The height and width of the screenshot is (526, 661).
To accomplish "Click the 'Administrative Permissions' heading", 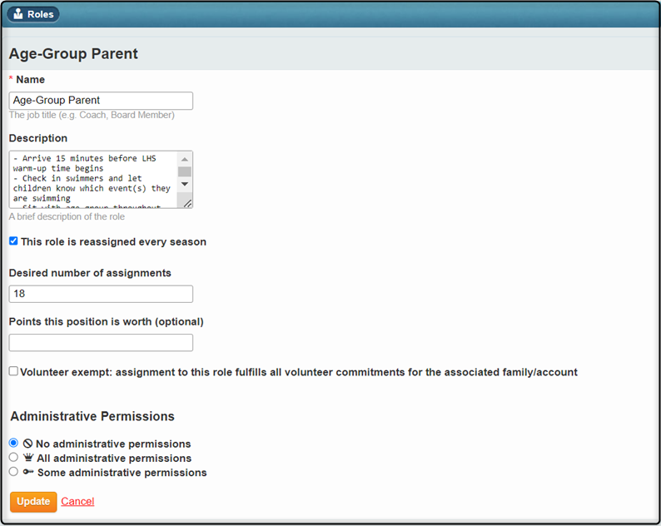I will tap(92, 416).
